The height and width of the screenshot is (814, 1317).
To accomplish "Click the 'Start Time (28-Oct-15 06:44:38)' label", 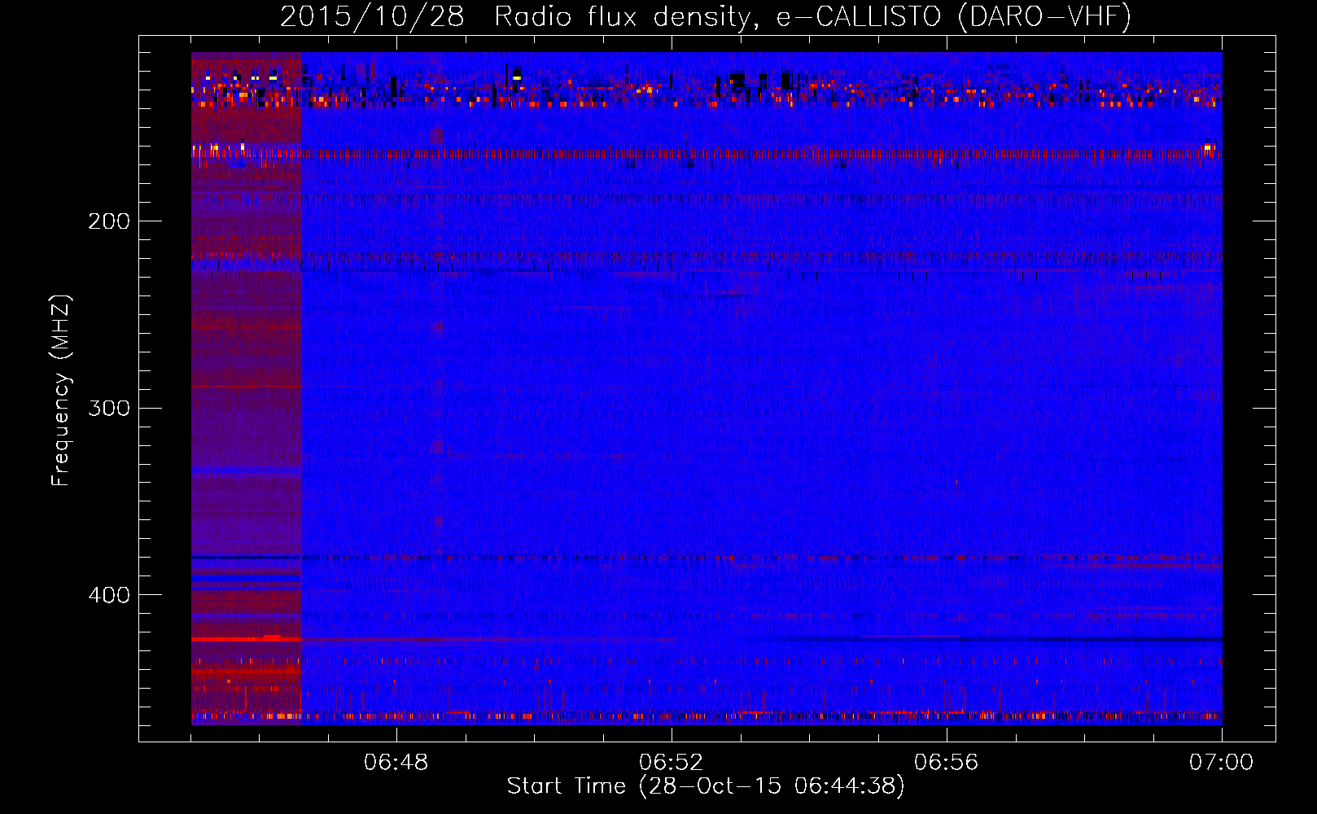I will click(706, 786).
